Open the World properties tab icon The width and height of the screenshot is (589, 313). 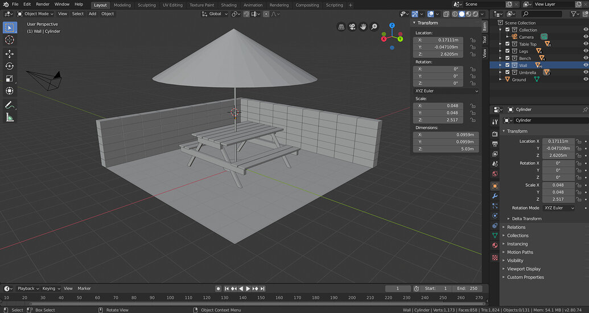point(495,174)
